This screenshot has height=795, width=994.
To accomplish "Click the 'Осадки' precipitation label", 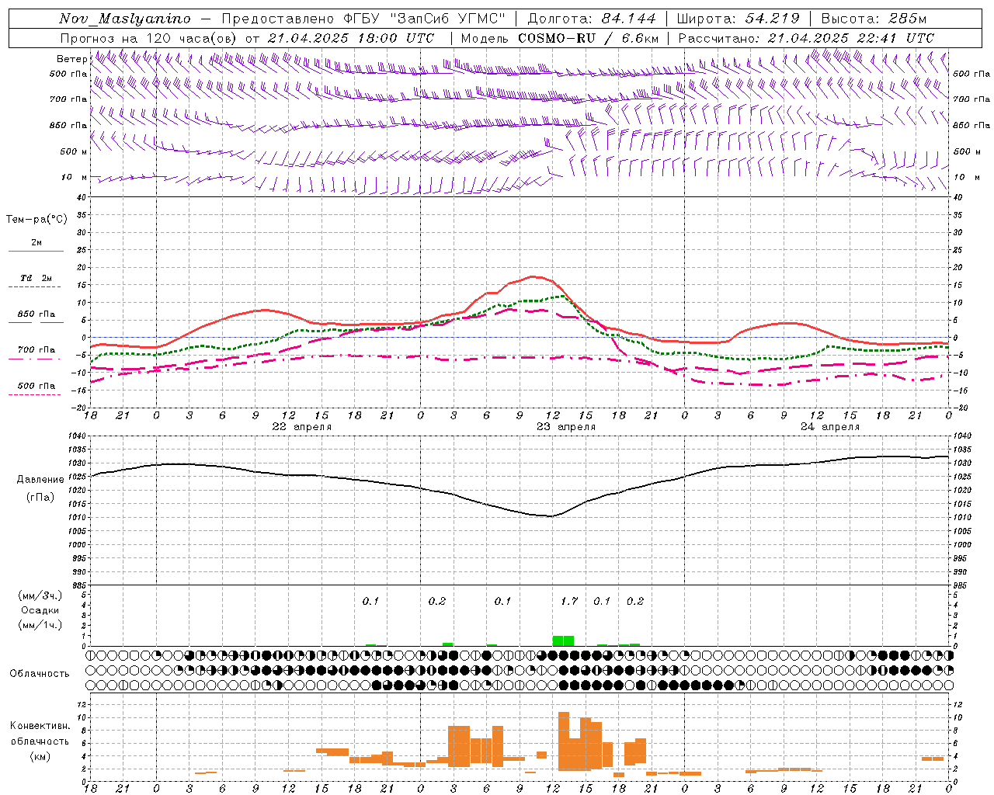I will tap(40, 610).
